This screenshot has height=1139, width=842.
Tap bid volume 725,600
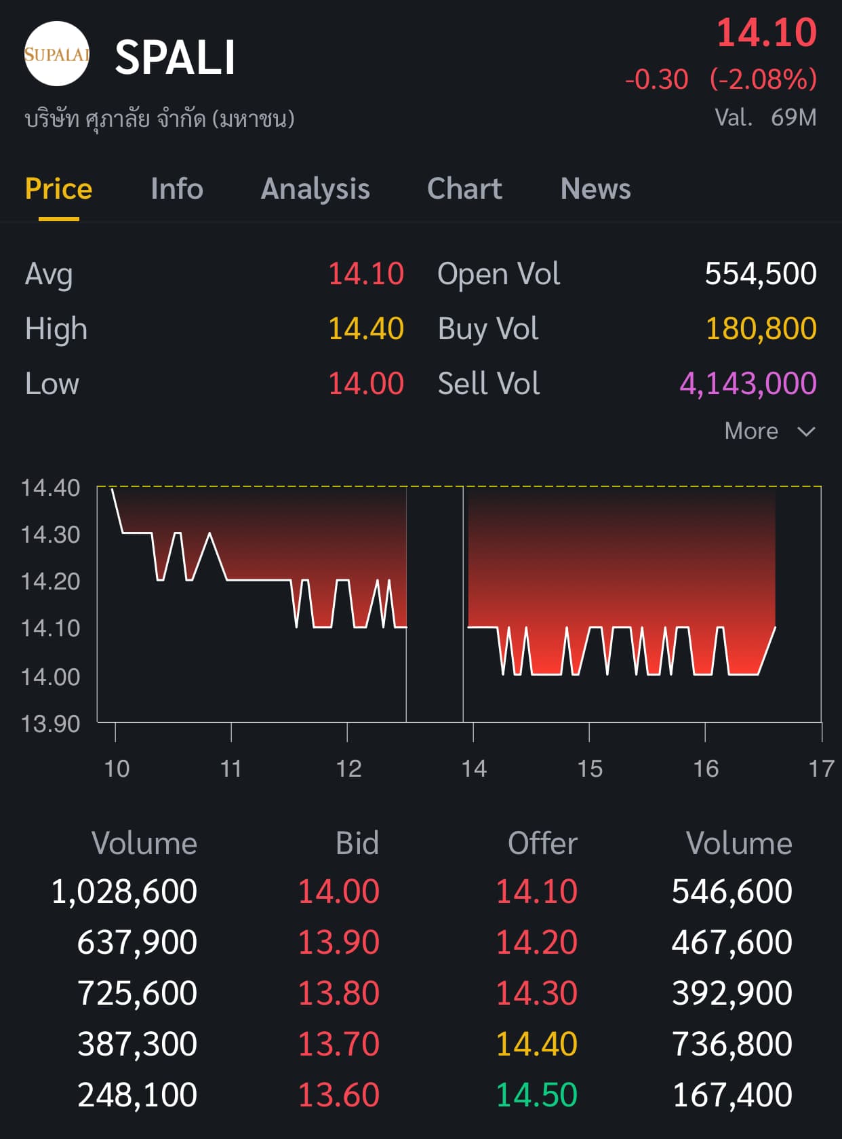[138, 993]
